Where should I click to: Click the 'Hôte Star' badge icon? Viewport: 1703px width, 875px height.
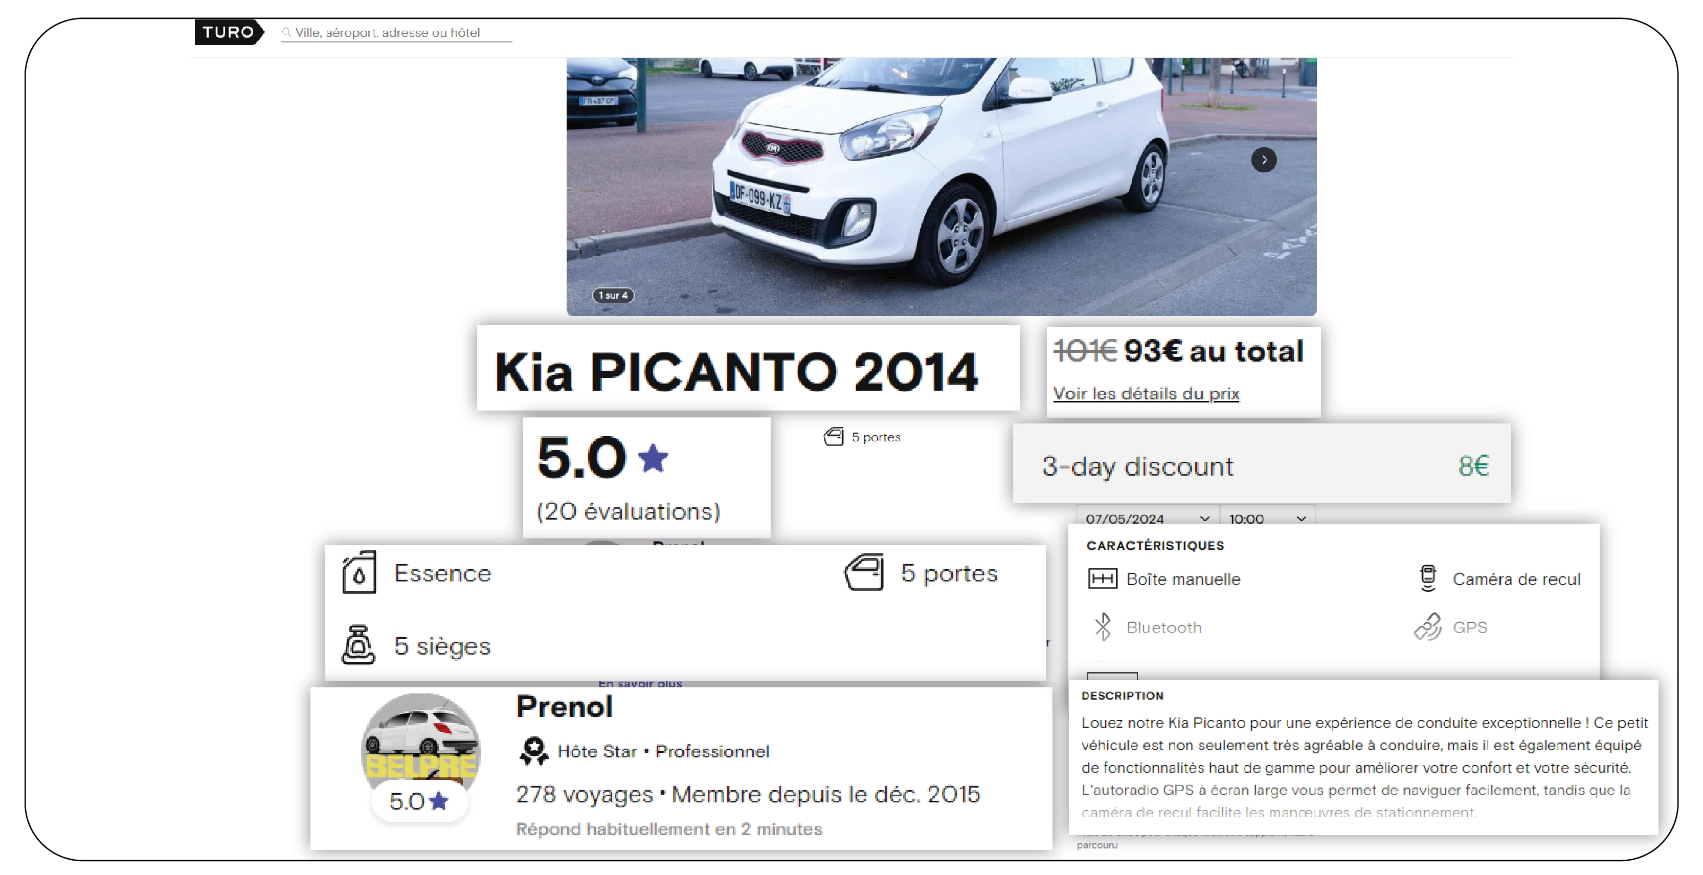click(x=533, y=751)
